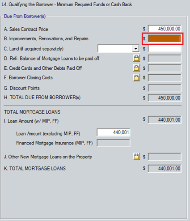Select the Refi balance amount field
Screen dimensions: 190x221
click(x=165, y=59)
